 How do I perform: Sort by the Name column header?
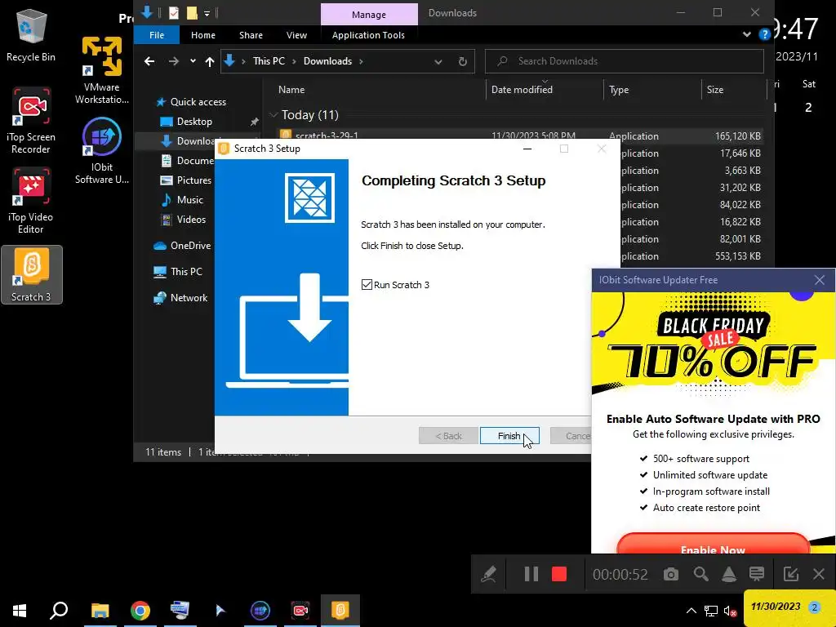tap(291, 90)
